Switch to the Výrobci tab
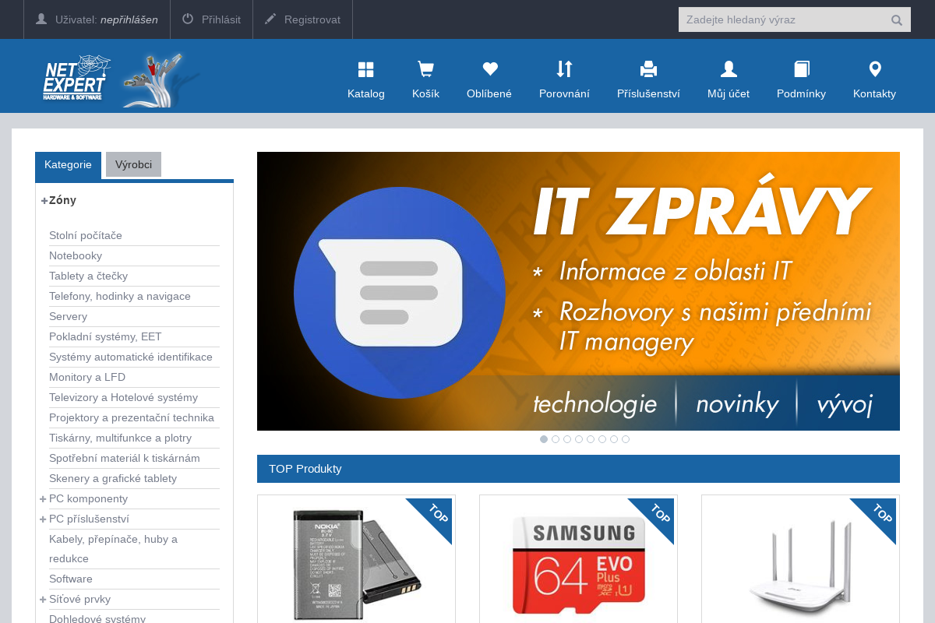Image resolution: width=935 pixels, height=623 pixels. 133,164
